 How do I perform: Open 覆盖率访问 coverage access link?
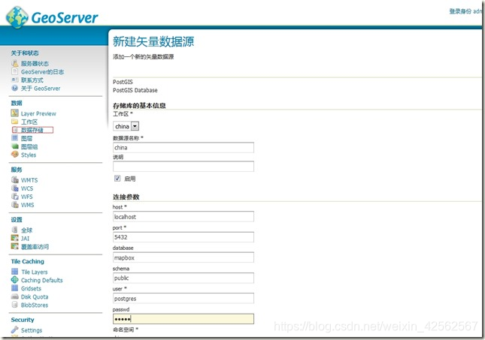pyautogui.click(x=35, y=246)
